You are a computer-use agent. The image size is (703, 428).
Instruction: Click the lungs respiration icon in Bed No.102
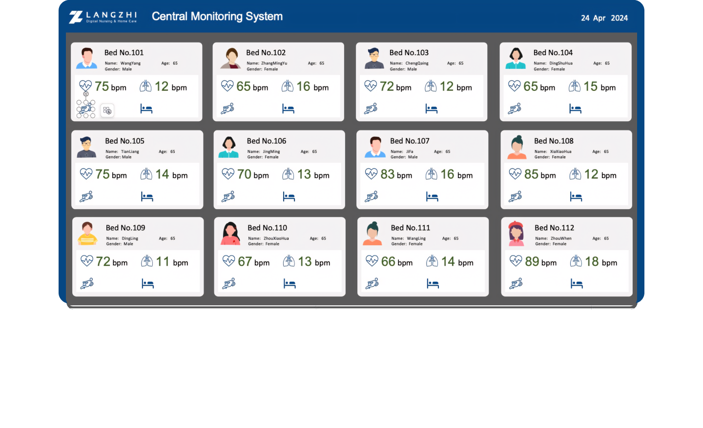pos(288,86)
